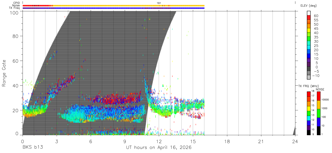Image resolution: width=332 pixels, height=153 pixels.
Task: Click the 50 label on ELEV scale
Action: [x=316, y=24]
